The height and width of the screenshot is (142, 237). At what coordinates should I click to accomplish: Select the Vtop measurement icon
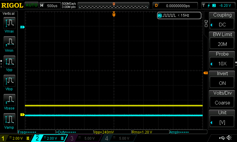(9, 81)
